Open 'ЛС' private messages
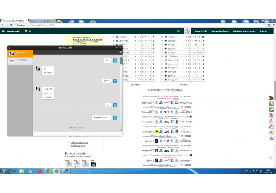This screenshot has width=276, height=193. coord(179,31)
